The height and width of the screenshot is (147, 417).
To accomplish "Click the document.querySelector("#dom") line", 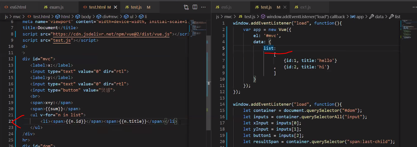I will (303, 110).
